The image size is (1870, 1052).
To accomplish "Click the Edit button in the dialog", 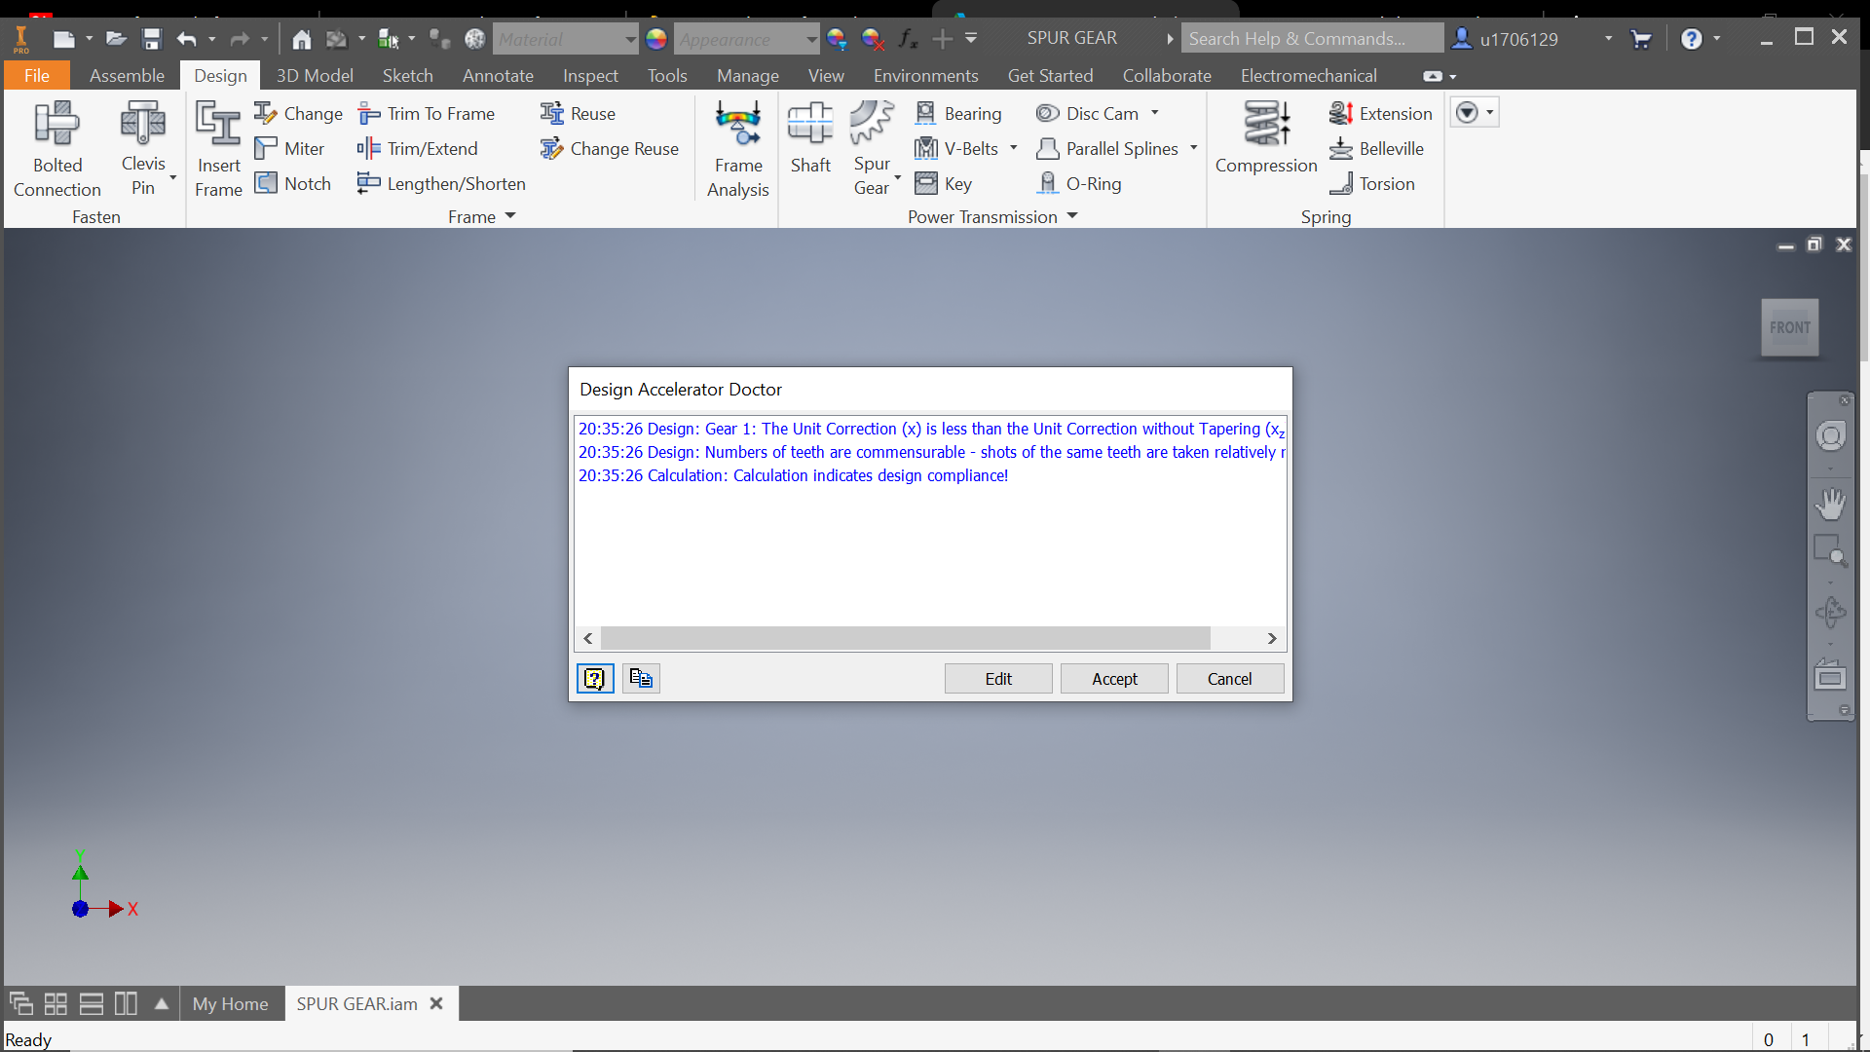I will coord(997,678).
